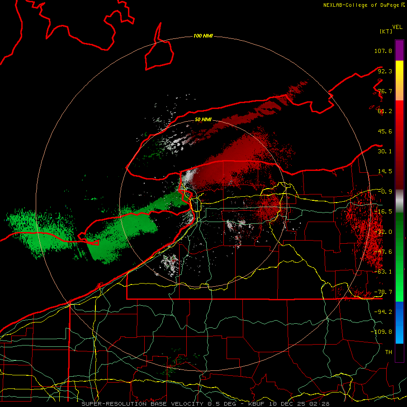Click the blue segment of velocity color bar
The width and height of the screenshot is (407, 407).
coord(399,322)
